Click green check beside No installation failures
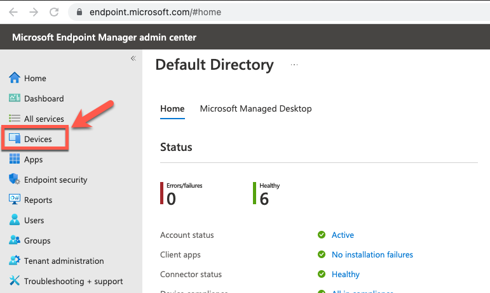Screen dimensions: 490x293 click(322, 254)
